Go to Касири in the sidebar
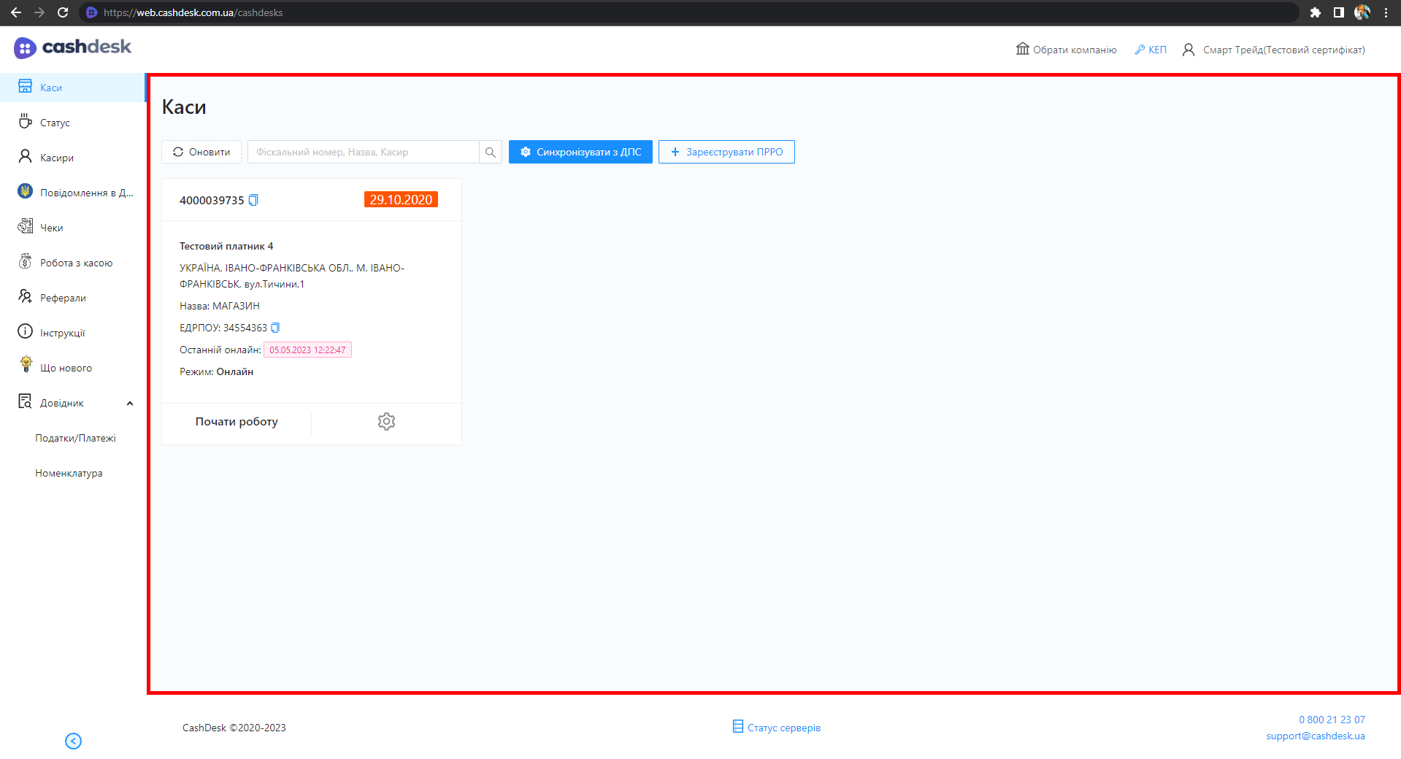The height and width of the screenshot is (759, 1401). (x=57, y=158)
